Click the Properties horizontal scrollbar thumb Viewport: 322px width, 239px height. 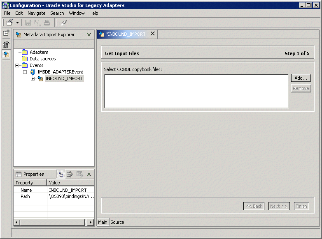coord(52,222)
